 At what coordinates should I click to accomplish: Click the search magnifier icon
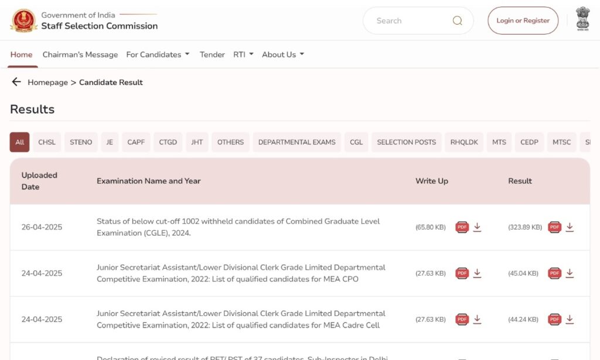click(457, 21)
